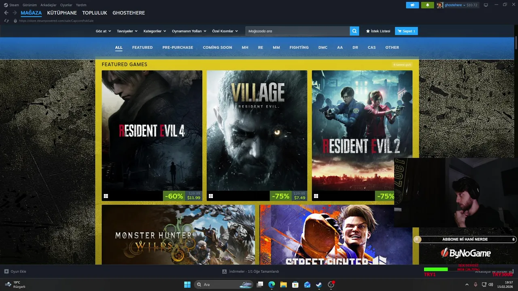The width and height of the screenshot is (518, 291).
Task: Open notifications bell button
Action: point(427,5)
